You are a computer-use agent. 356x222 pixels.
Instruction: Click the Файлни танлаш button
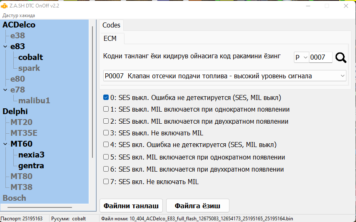pyautogui.click(x=131, y=206)
